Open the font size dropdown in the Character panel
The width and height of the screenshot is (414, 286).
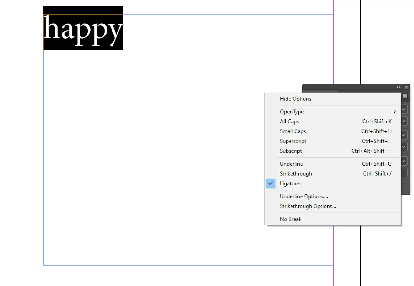(x=403, y=135)
